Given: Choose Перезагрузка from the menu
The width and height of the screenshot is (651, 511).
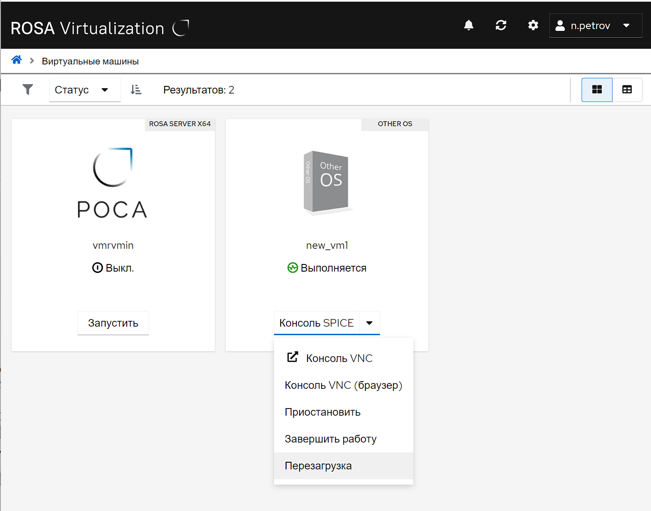Looking at the screenshot, I should coord(318,466).
